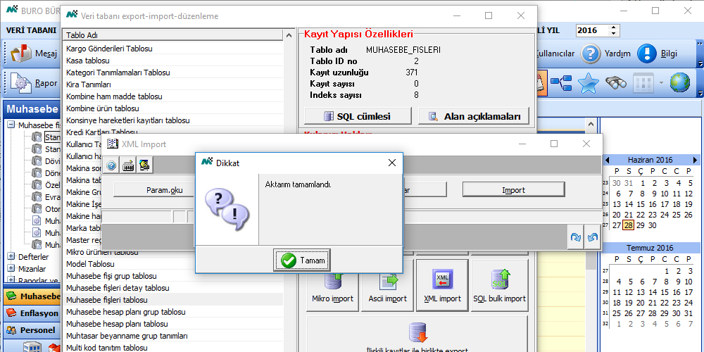704x352 pixels.
Task: Click the Otom tree item icon
Action: [x=37, y=209]
